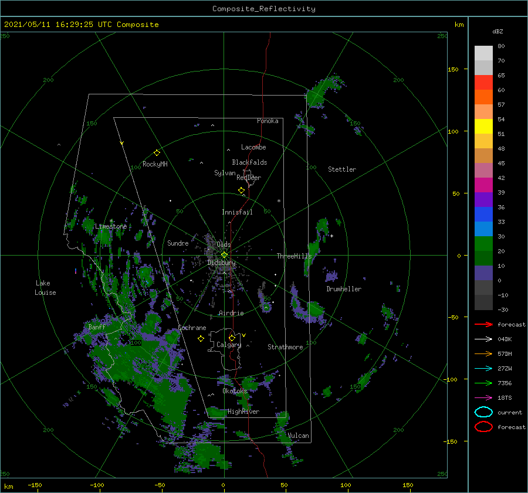Viewport: 528px width, 493px height.
Task: Click the Airdrie label
Action: coord(231,313)
